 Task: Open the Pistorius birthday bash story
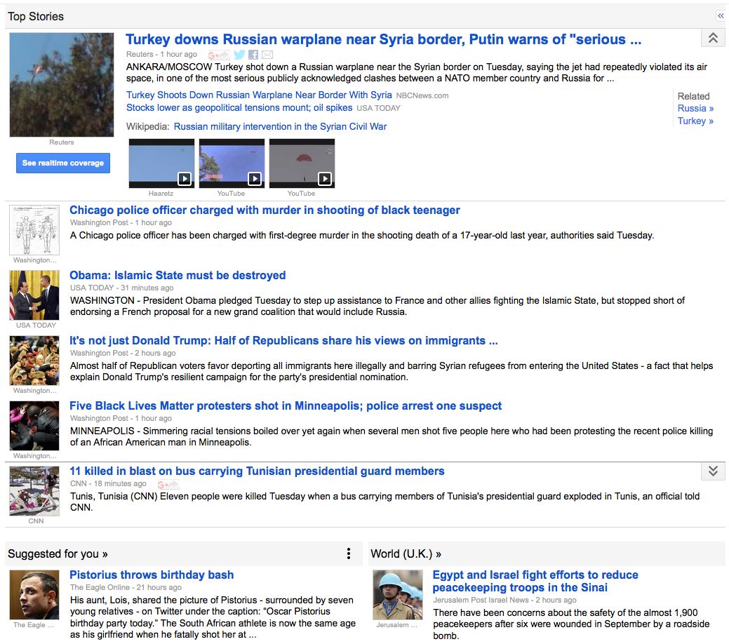(x=152, y=575)
